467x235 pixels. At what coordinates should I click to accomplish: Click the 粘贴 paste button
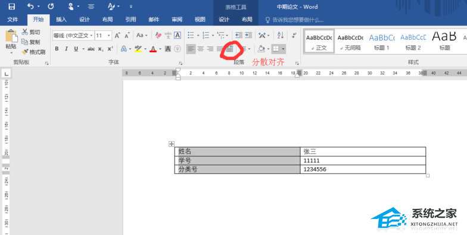tap(11, 42)
